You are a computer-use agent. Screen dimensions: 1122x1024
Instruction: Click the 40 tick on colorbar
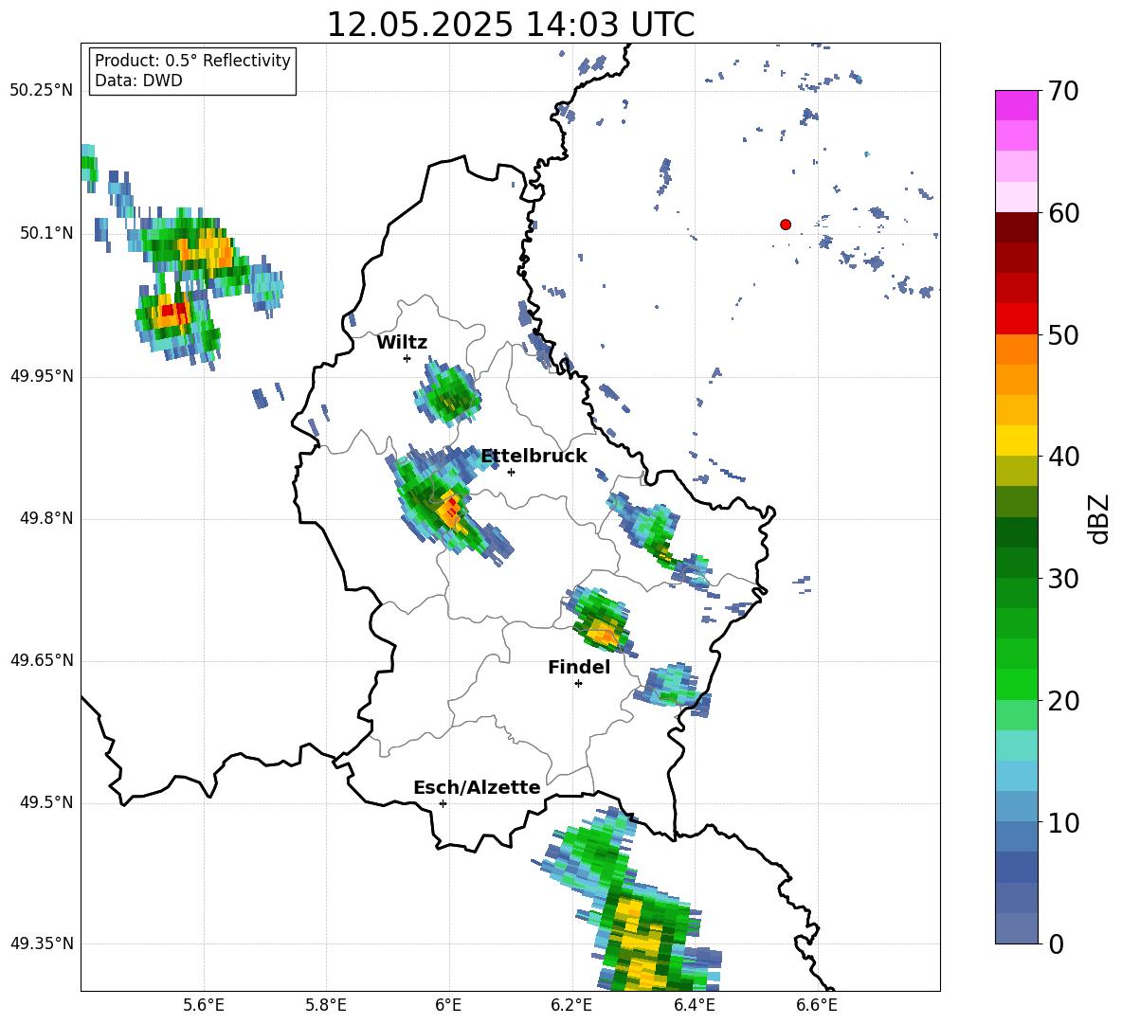pos(1062,457)
